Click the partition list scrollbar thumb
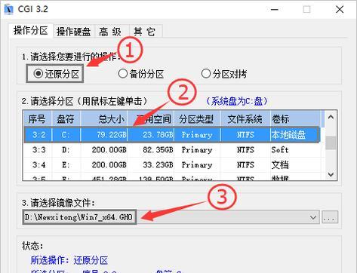The height and width of the screenshot is (273, 357). [331, 143]
